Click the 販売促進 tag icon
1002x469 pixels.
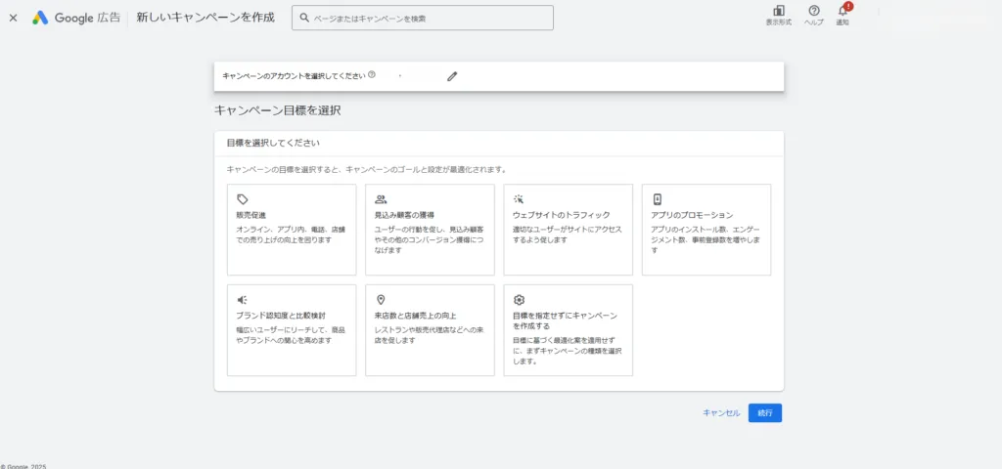[x=242, y=199]
